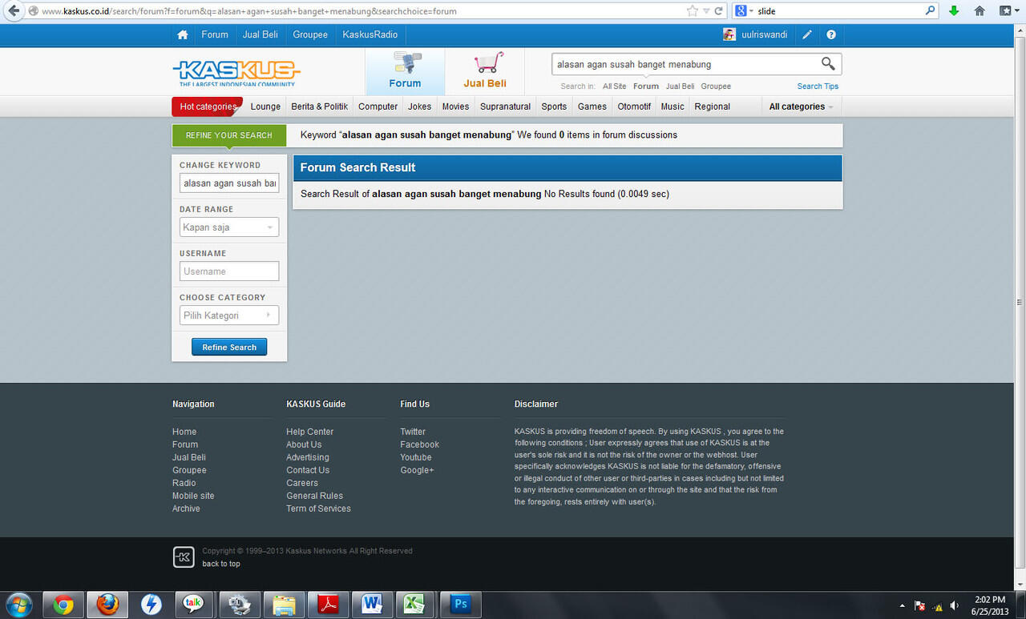Select the Jual Beli tab with the cart icon
The width and height of the screenshot is (1026, 619).
coord(485,71)
